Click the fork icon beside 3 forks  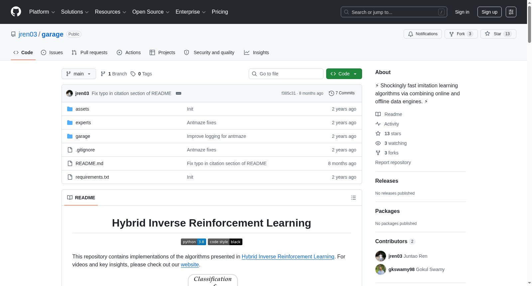(378, 153)
